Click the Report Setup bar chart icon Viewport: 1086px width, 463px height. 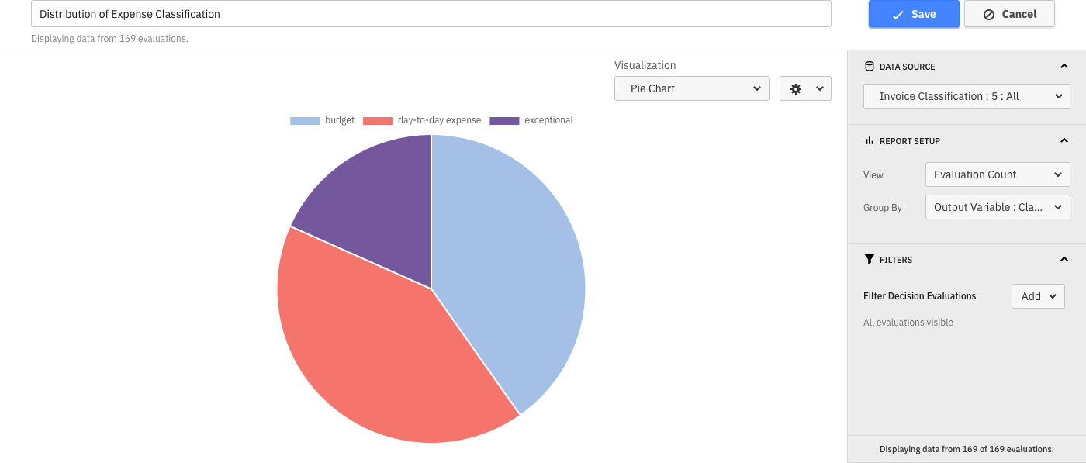coord(869,141)
